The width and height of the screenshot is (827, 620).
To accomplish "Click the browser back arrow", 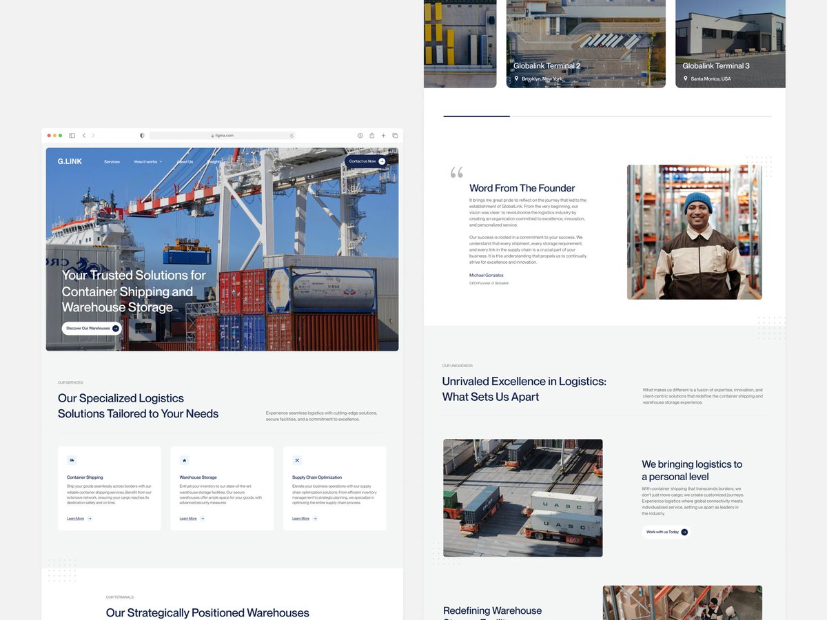I will pyautogui.click(x=84, y=136).
